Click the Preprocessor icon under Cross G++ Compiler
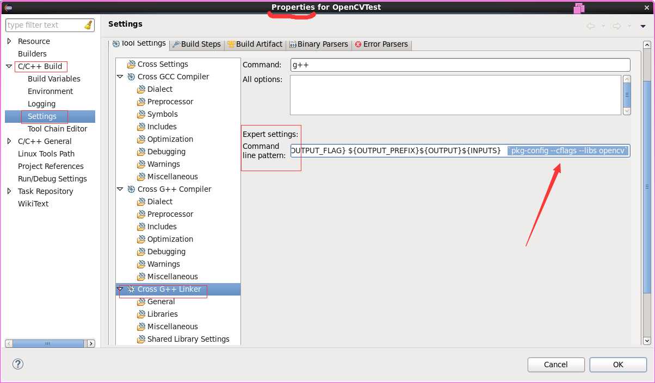This screenshot has height=383, width=655. click(x=141, y=214)
